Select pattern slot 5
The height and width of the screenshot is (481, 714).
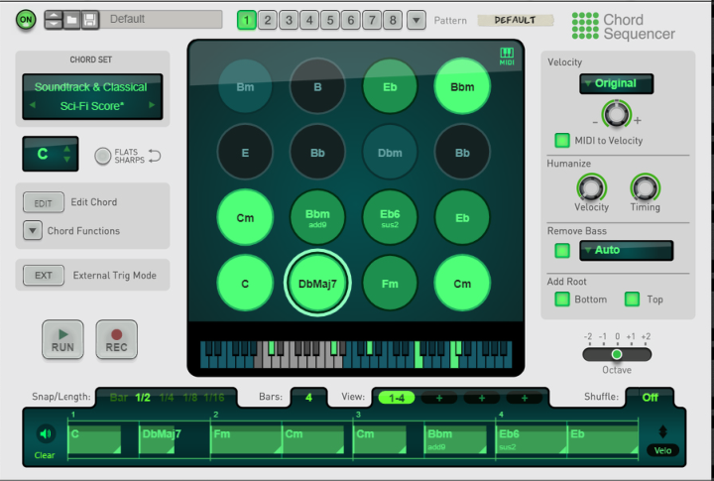click(330, 20)
